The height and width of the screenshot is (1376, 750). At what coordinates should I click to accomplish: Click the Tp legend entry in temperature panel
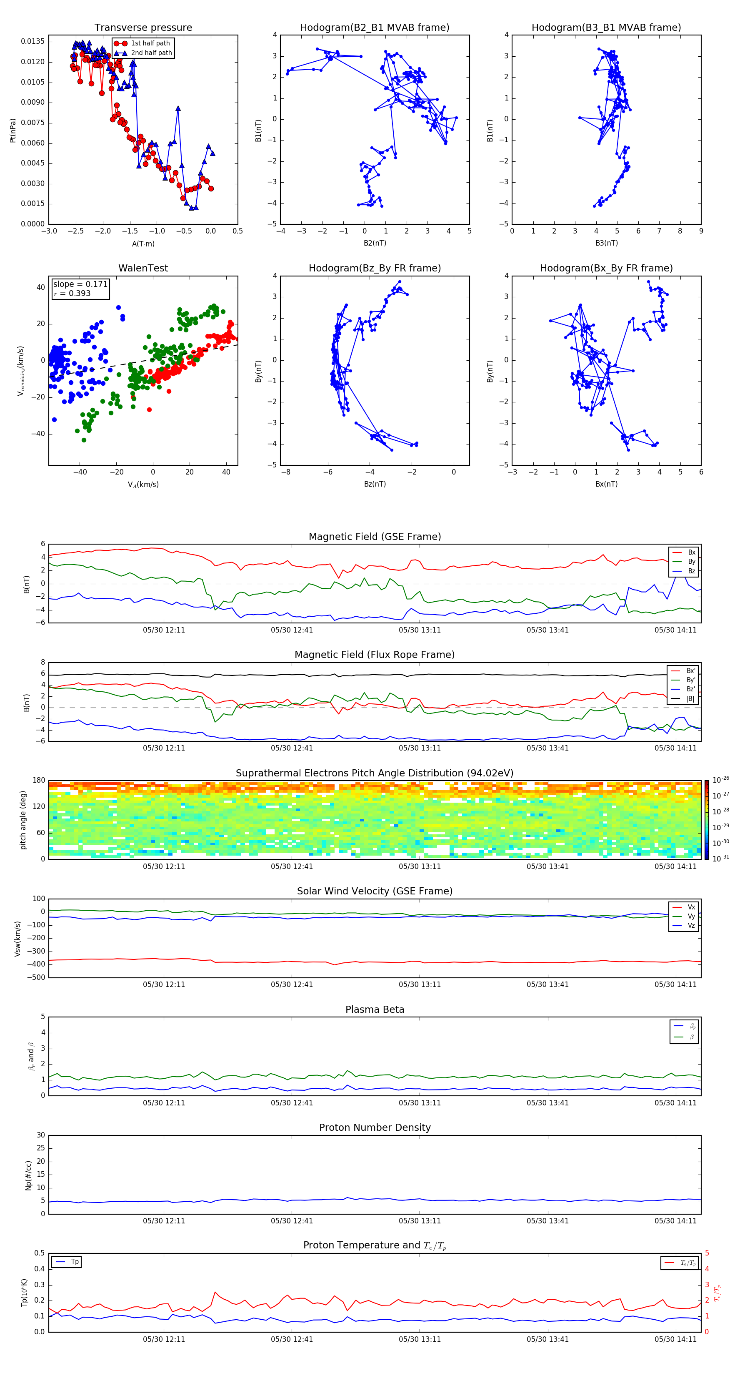[x=67, y=1262]
